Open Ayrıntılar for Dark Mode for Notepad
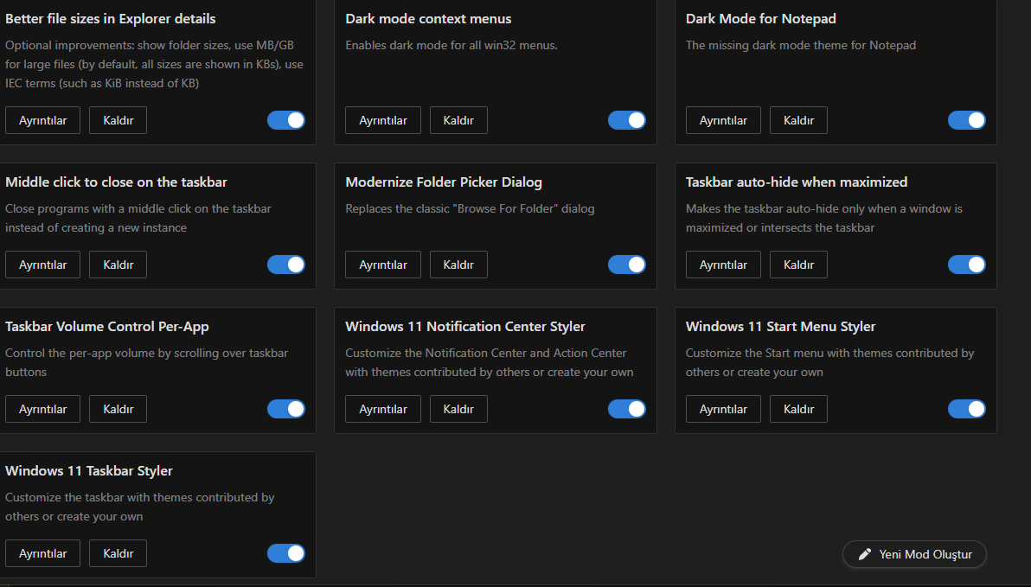Screen dimensions: 1031x587 click(x=723, y=120)
